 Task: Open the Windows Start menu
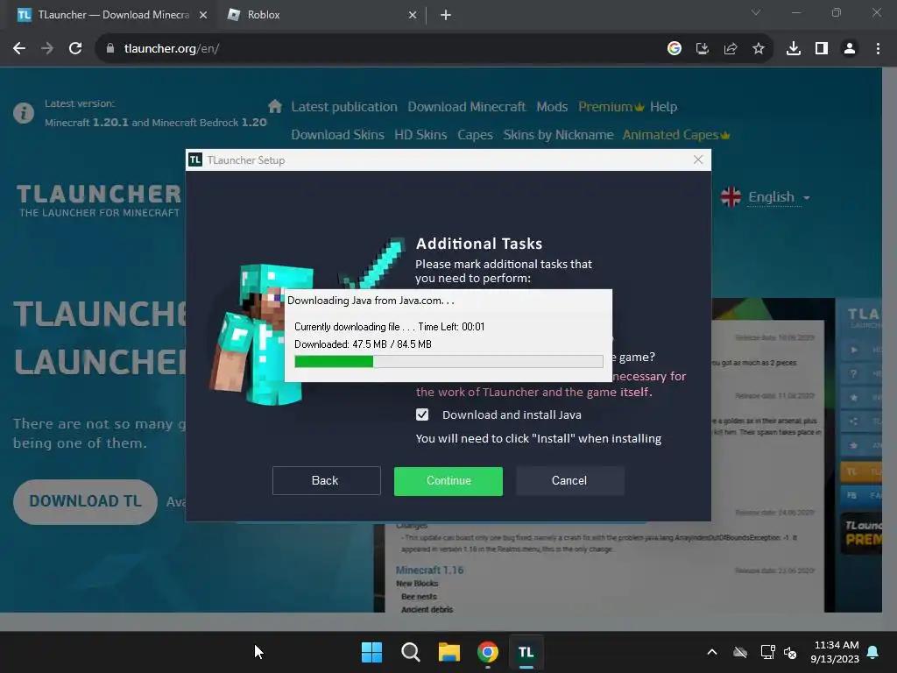click(371, 652)
